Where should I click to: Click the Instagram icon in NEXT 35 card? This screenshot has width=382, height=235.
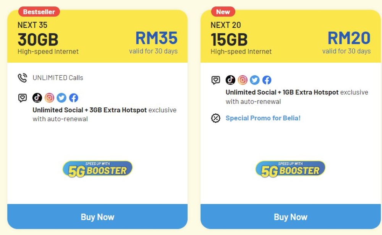[x=49, y=98]
